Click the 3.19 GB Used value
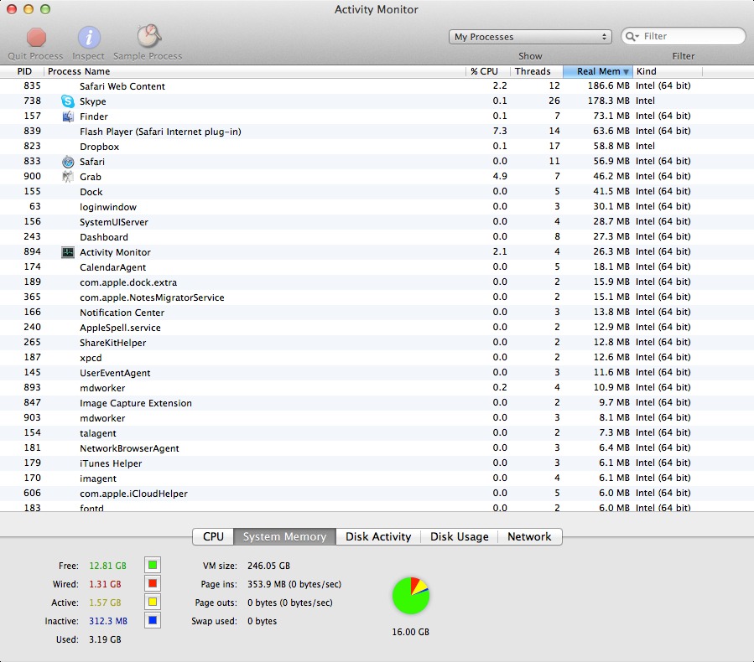This screenshot has width=754, height=662. pyautogui.click(x=105, y=639)
